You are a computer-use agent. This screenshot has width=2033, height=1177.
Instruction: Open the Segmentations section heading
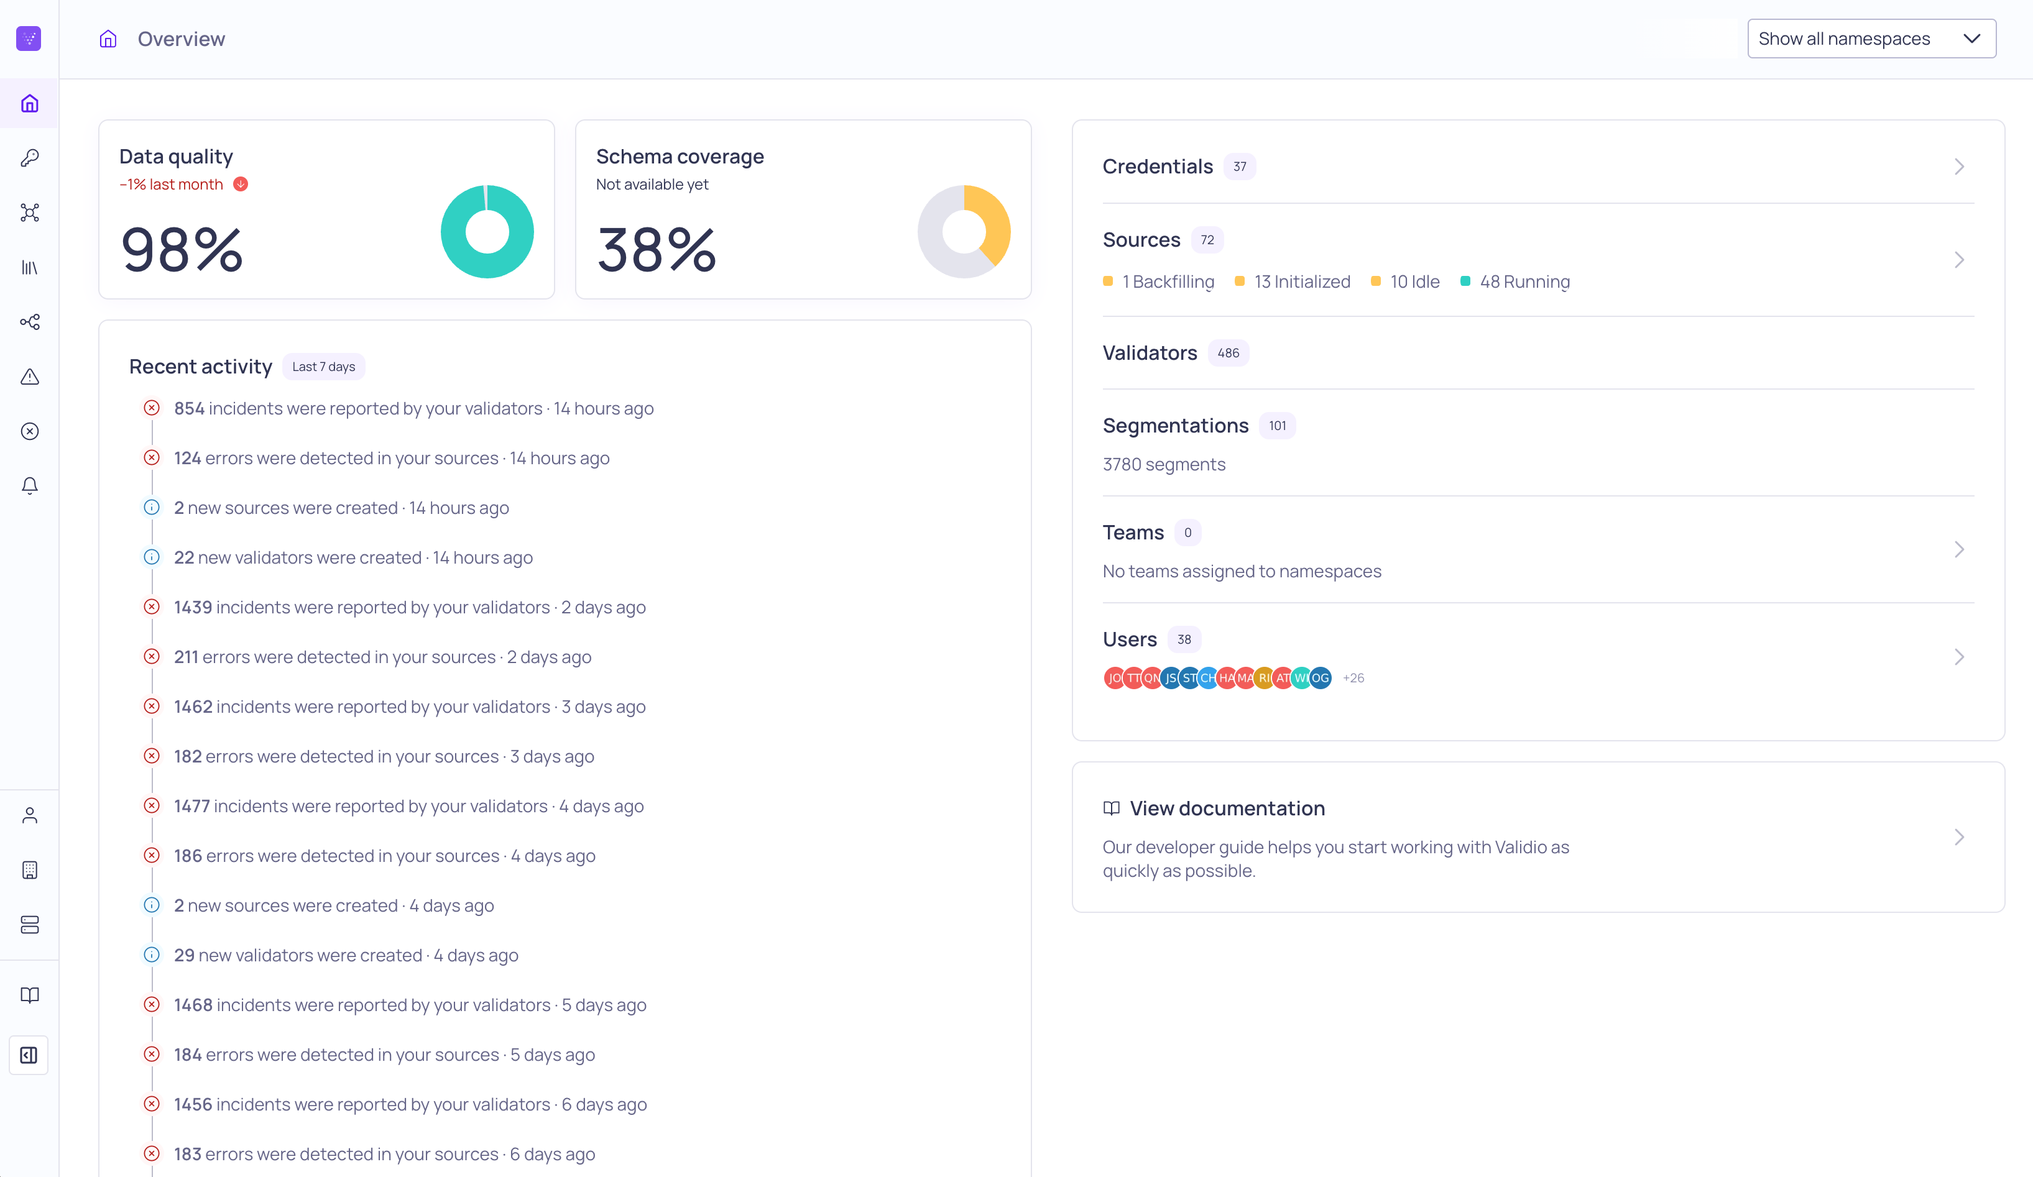pos(1176,426)
